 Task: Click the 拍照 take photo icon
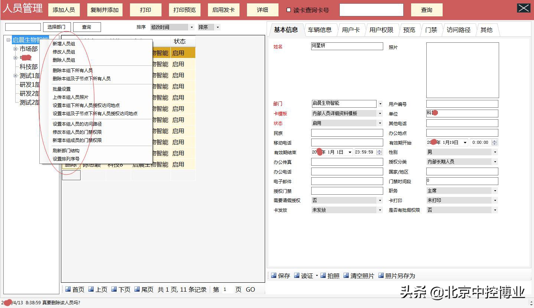[x=323, y=276]
